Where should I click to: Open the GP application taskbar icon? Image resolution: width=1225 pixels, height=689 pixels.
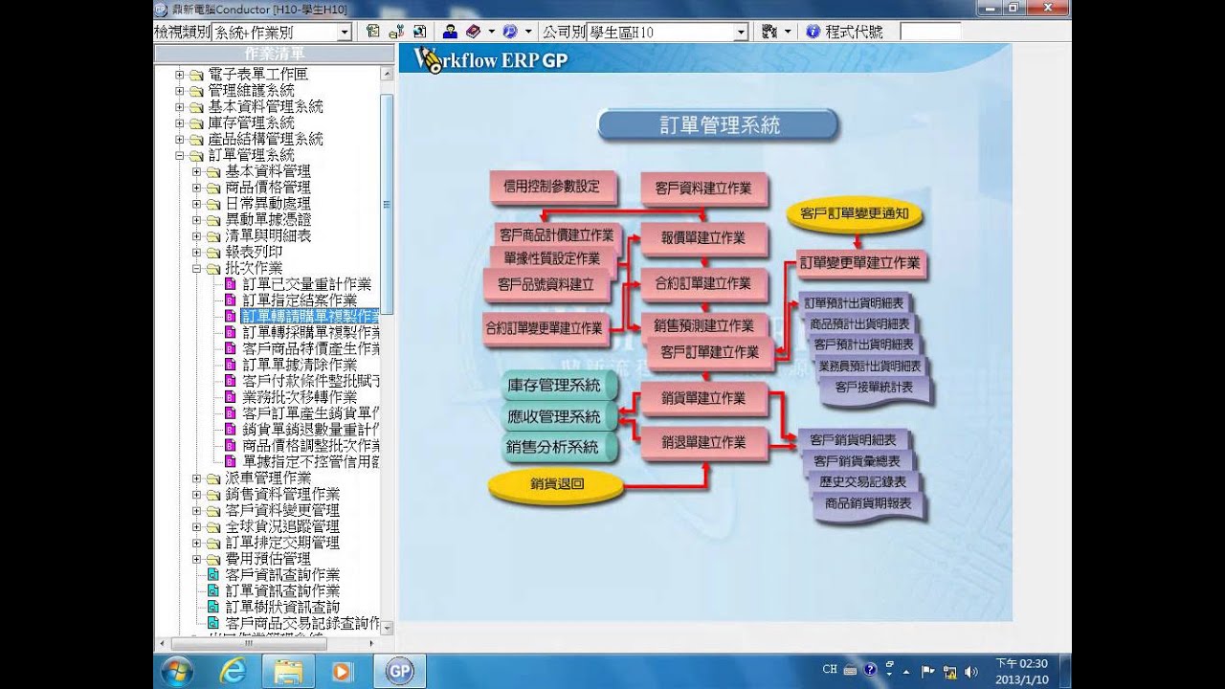tap(399, 671)
